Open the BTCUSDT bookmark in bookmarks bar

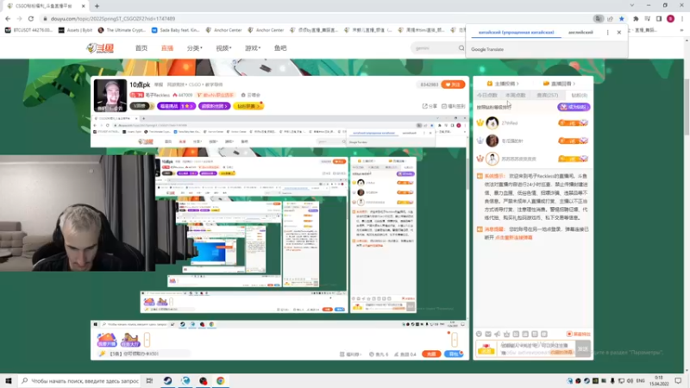coord(28,30)
